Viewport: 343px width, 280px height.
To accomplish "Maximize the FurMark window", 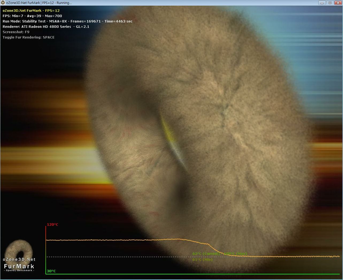I will pyautogui.click(x=330, y=3).
